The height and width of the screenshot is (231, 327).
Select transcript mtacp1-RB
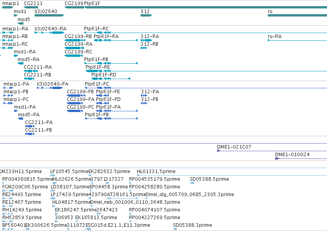tap(15, 36)
